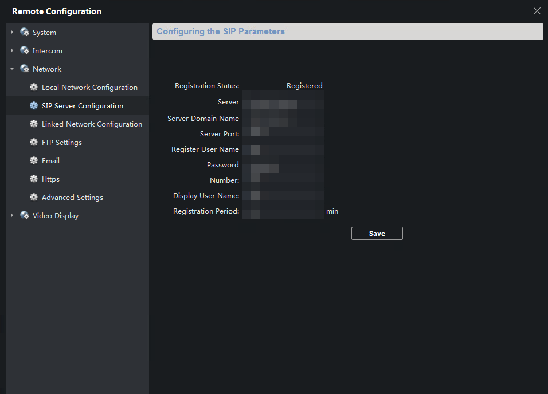Click the gear icon beside Video Display
Screen dimensions: 548x394
tap(24, 215)
